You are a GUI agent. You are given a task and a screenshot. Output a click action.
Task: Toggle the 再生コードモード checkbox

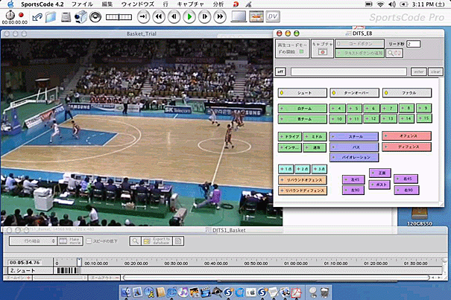[300, 52]
